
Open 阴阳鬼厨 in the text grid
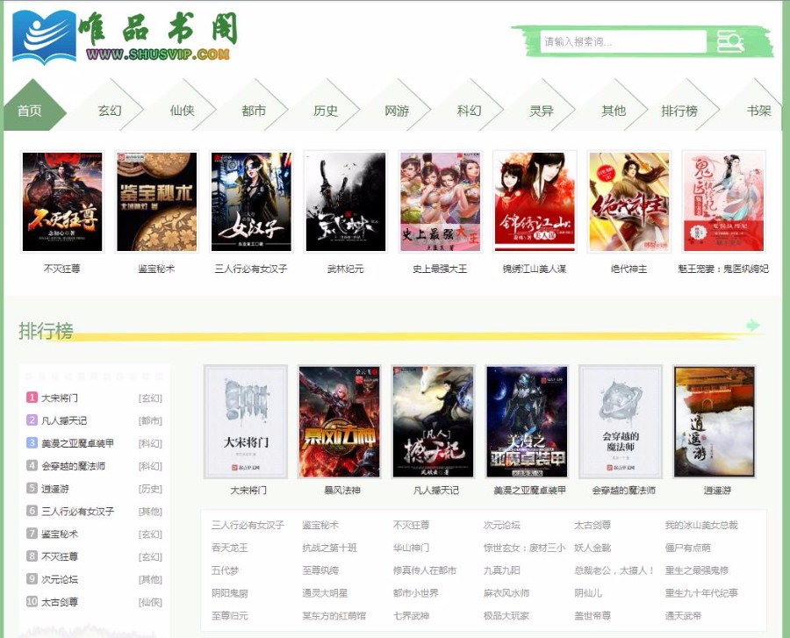tap(230, 592)
